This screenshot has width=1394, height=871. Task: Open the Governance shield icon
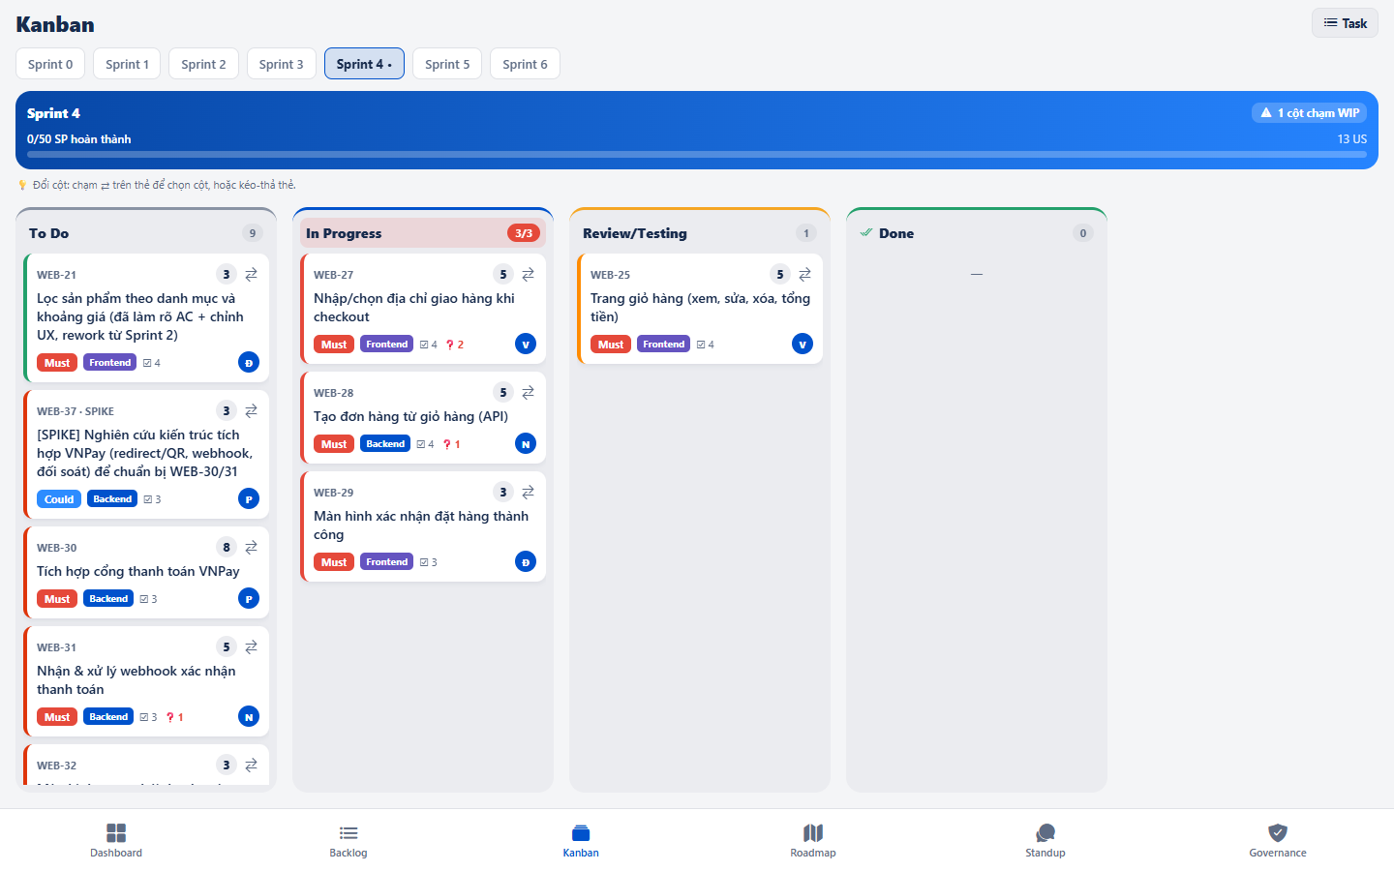1278,833
